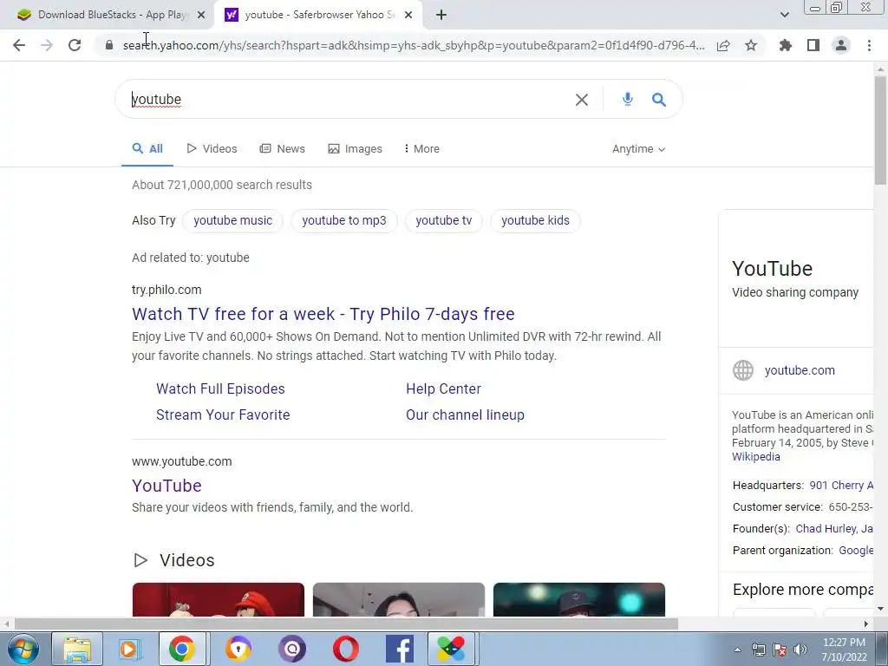The height and width of the screenshot is (666, 888).
Task: Open the Philo Watch TV free ad
Action: click(323, 314)
